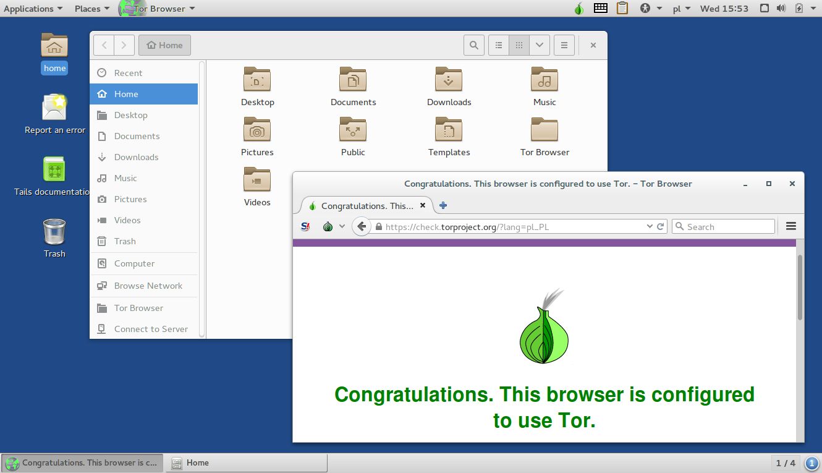Image resolution: width=822 pixels, height=473 pixels.
Task: Open the Applications menu
Action: (x=33, y=9)
